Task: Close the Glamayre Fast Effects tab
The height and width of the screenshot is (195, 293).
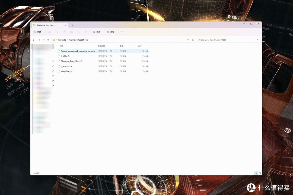Action: click(65, 25)
